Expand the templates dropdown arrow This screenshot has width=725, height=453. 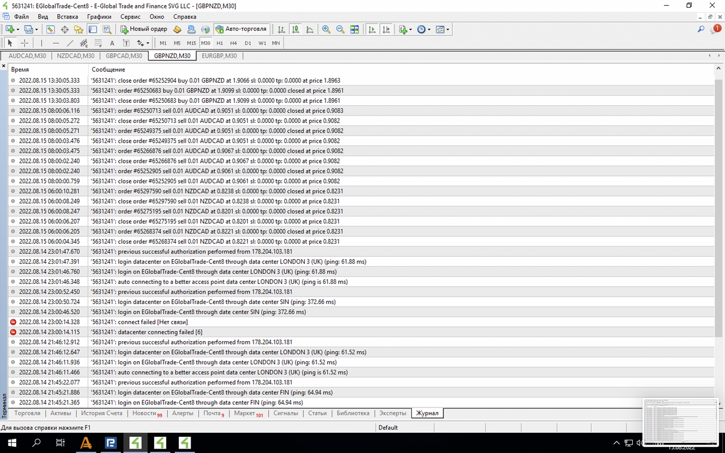tap(448, 29)
